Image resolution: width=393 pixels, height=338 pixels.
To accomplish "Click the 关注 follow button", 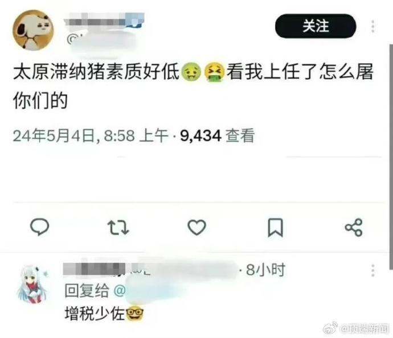I will pyautogui.click(x=316, y=26).
